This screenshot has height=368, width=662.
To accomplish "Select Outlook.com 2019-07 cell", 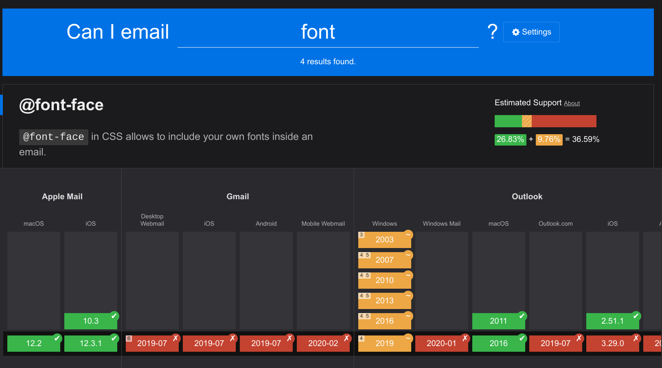I will coord(556,343).
